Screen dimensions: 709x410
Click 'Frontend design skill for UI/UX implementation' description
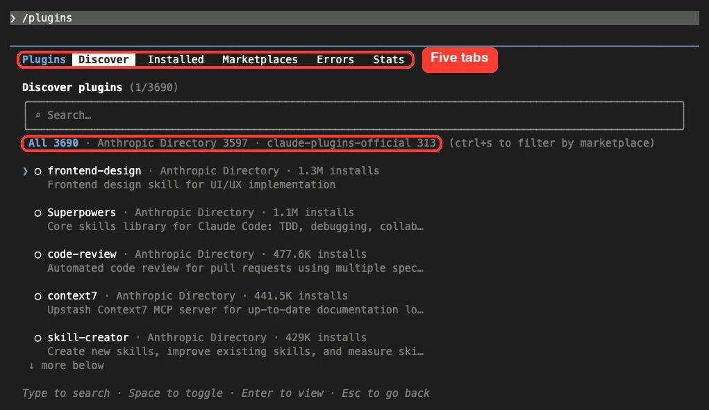(191, 185)
